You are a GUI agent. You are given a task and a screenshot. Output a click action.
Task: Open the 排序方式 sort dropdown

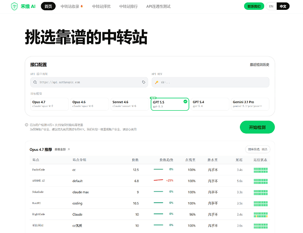[258, 149]
